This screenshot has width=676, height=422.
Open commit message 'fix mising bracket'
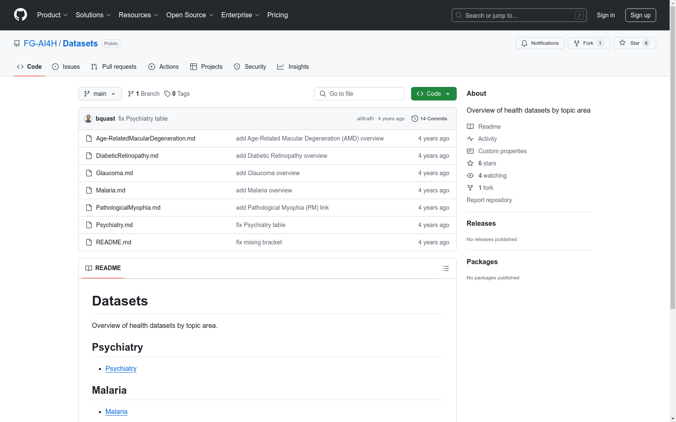point(259,242)
